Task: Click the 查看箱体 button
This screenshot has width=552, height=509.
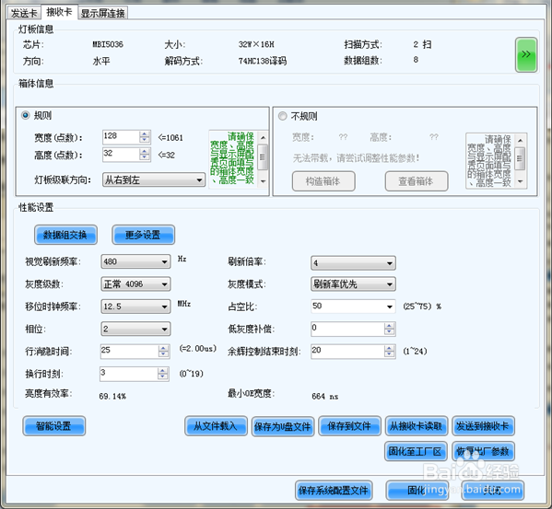Action: click(417, 181)
